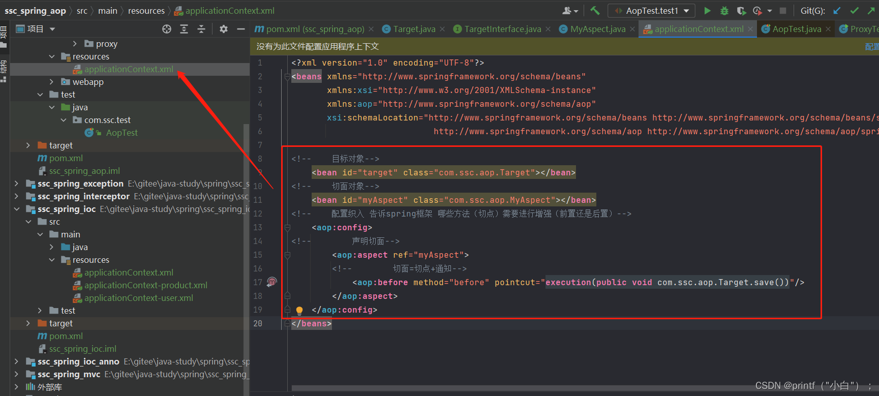
Task: Click the Git update project arrow
Action: tap(837, 11)
